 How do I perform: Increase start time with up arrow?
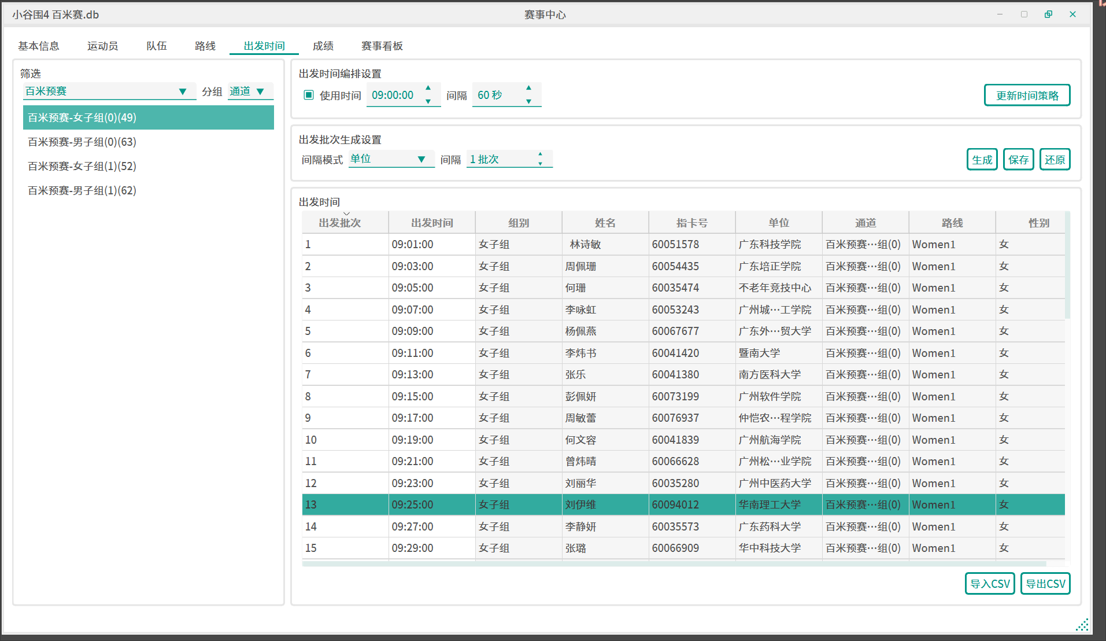coord(428,88)
